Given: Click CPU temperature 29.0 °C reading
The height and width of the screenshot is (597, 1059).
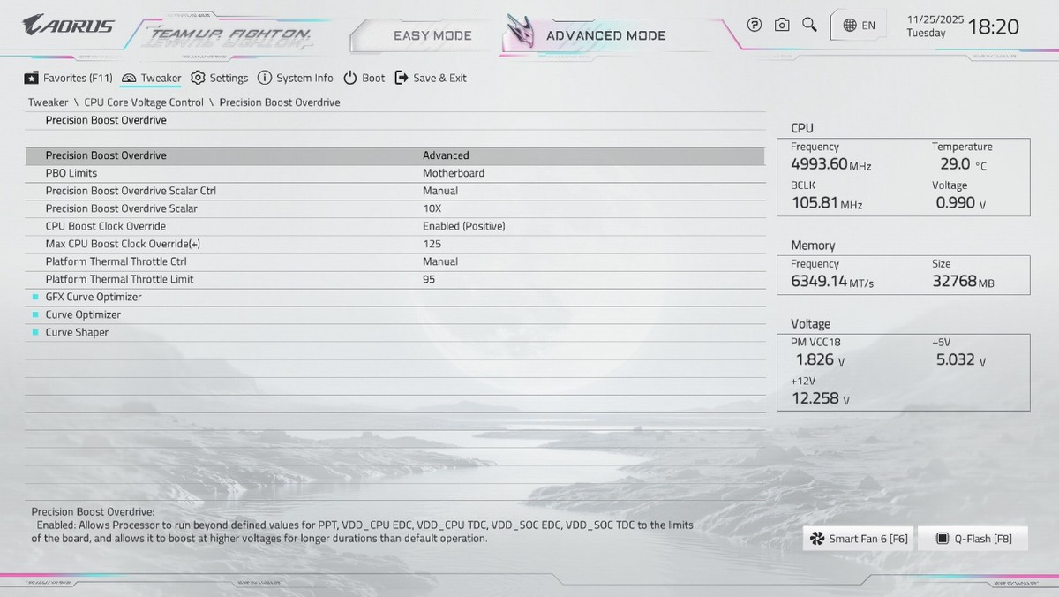Looking at the screenshot, I should point(964,164).
